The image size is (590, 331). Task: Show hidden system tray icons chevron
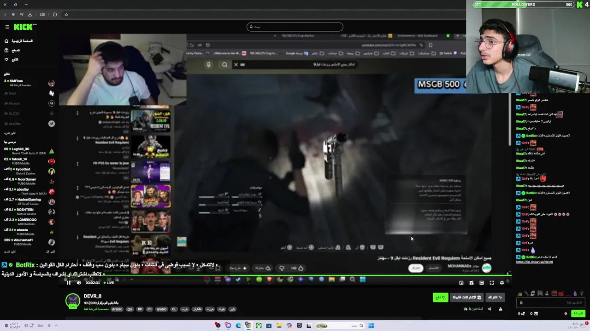point(56,325)
